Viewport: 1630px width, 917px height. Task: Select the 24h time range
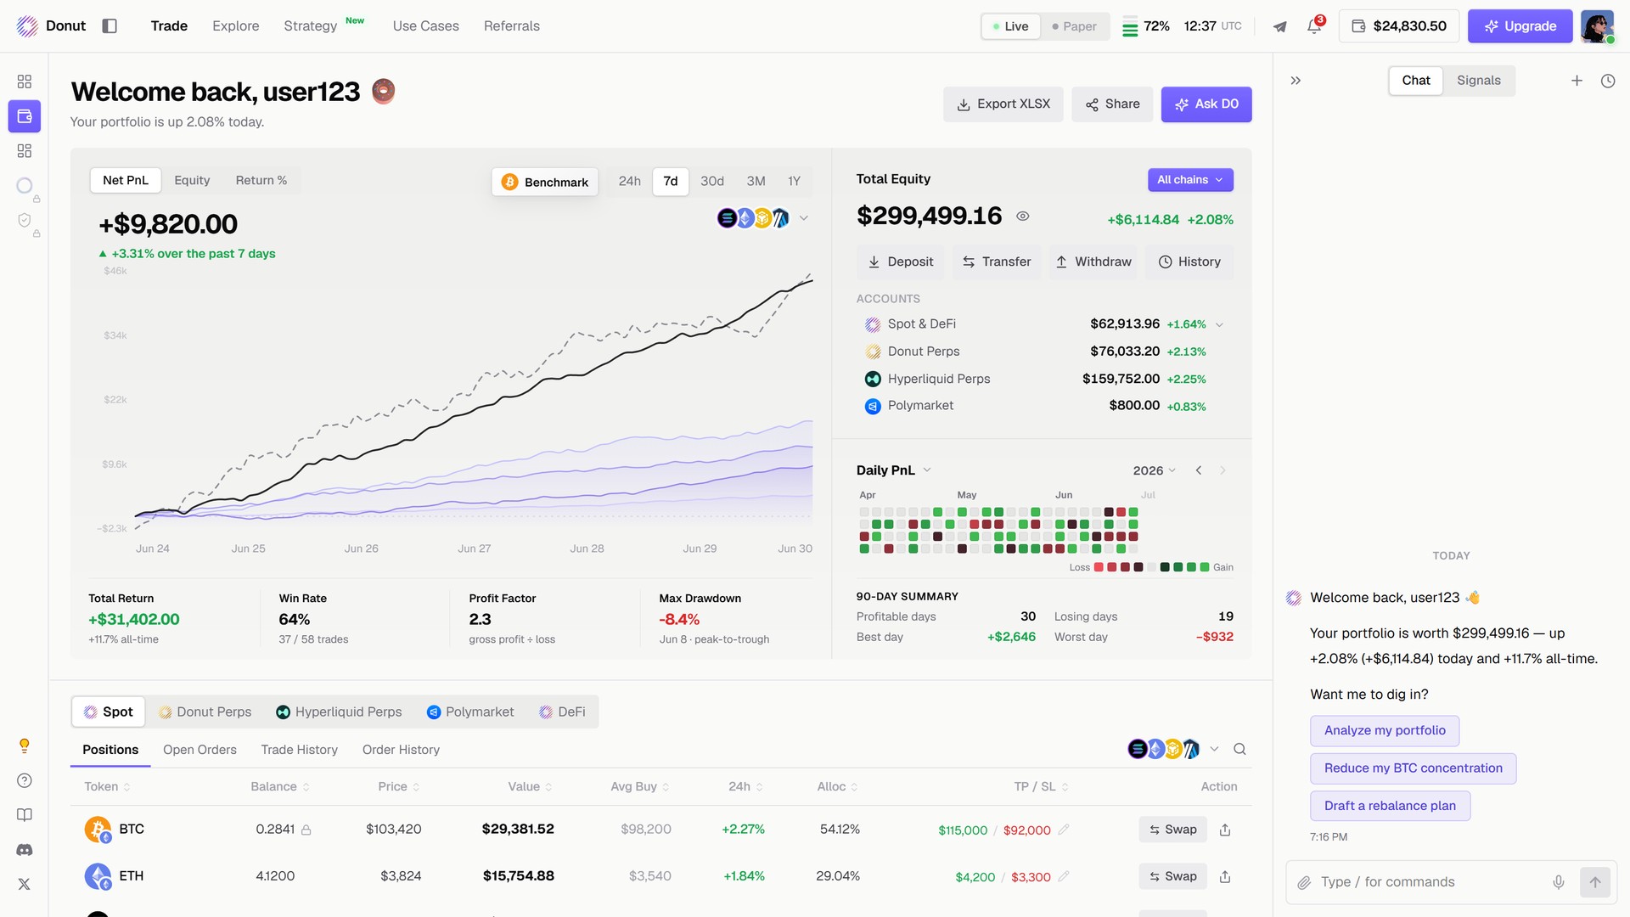[x=630, y=181]
